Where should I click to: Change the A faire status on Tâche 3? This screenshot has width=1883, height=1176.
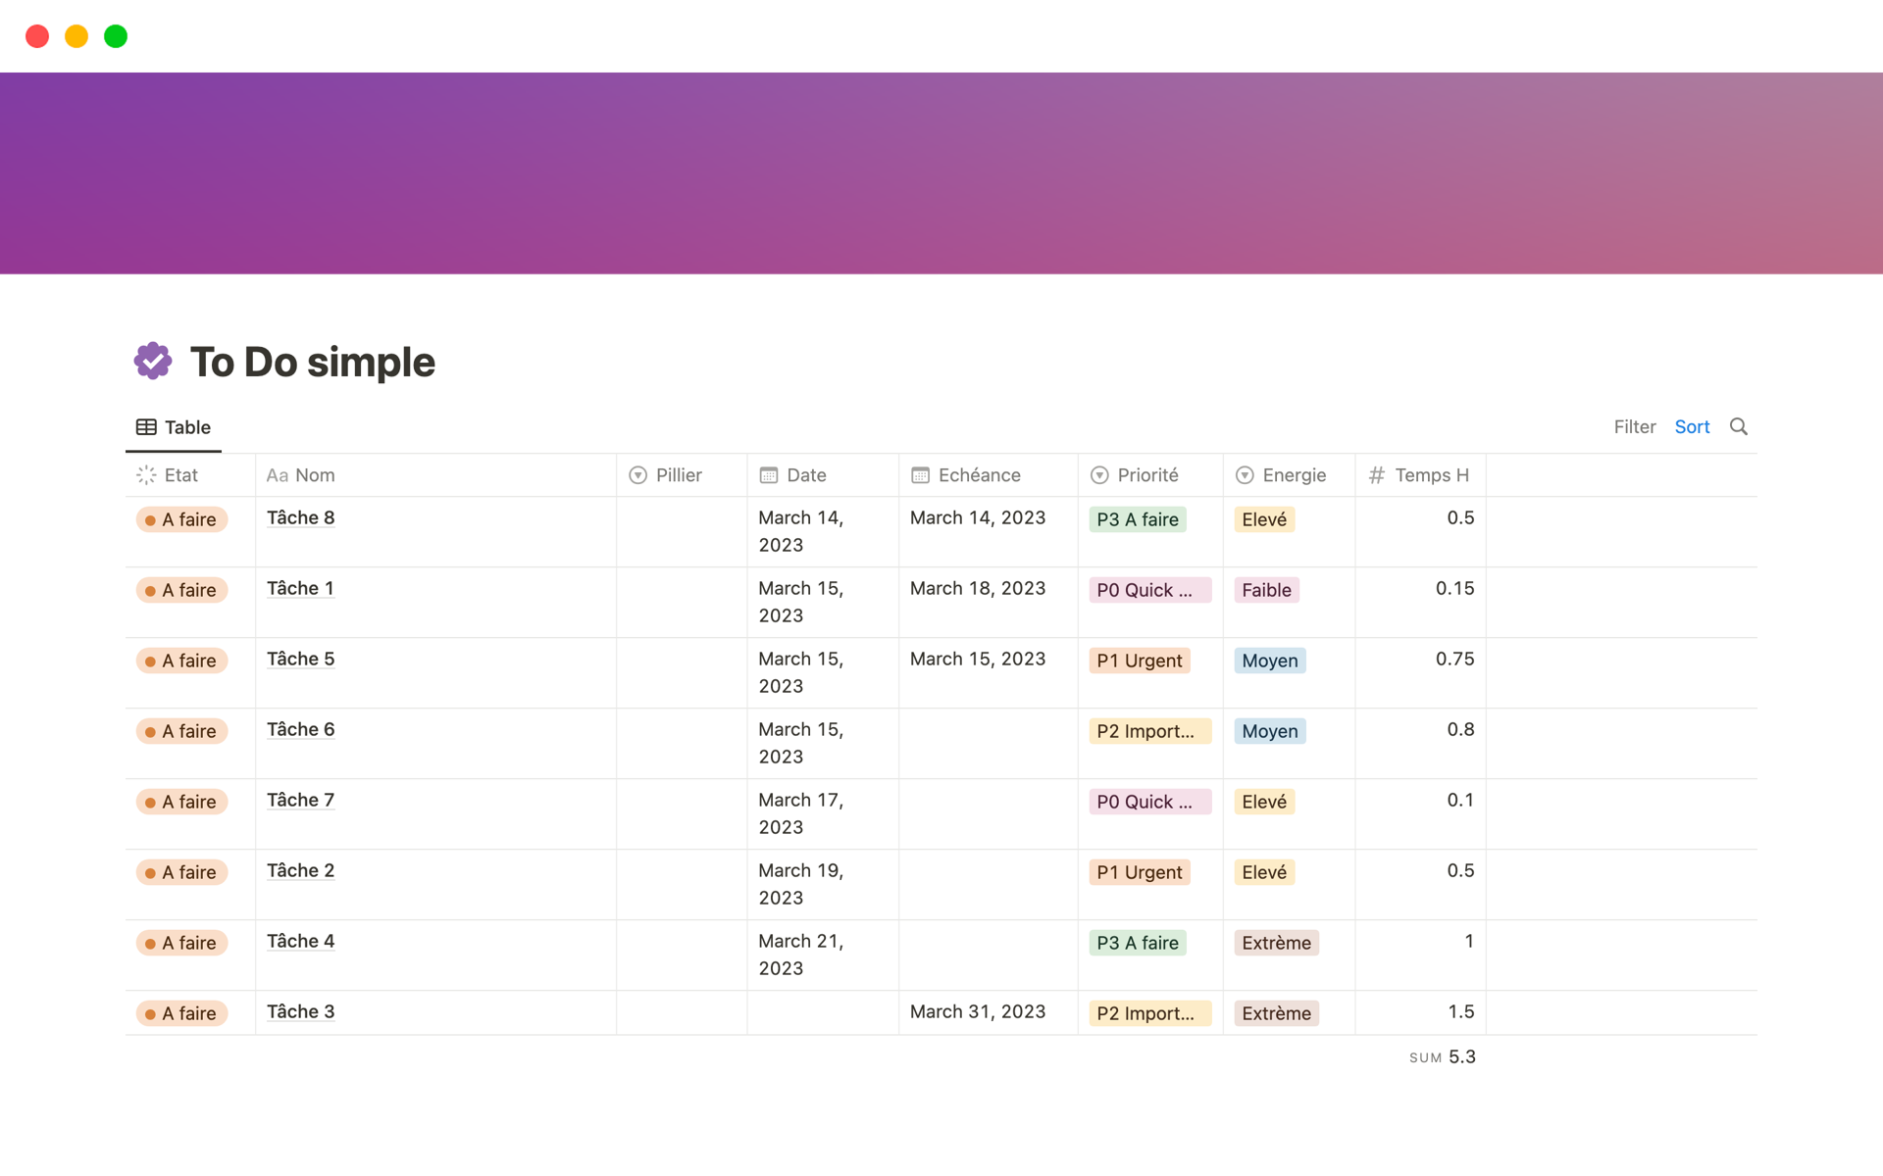point(180,1012)
